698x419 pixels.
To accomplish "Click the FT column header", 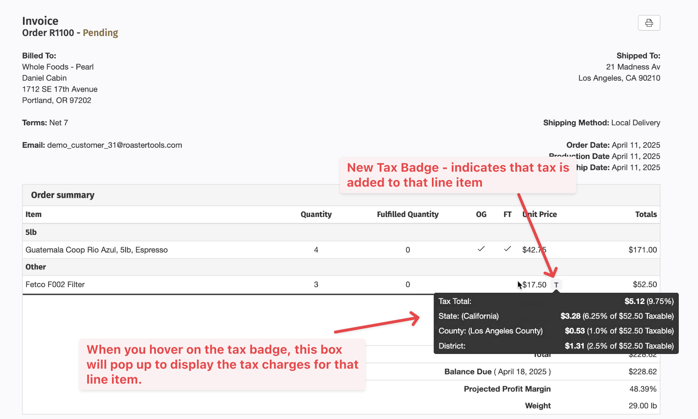I will pos(507,214).
